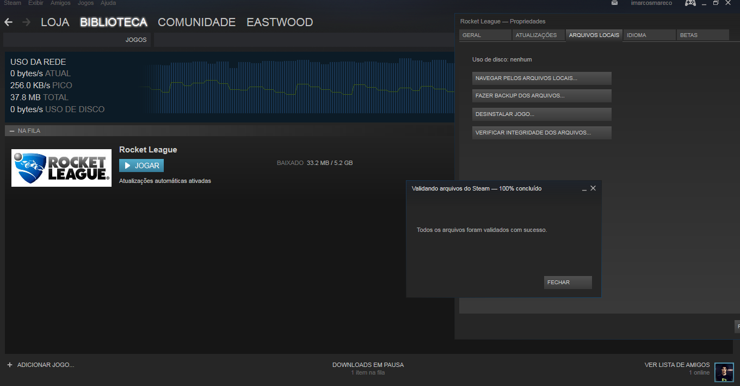This screenshot has width=740, height=386.
Task: Switch to BETAS tab
Action: click(x=702, y=35)
